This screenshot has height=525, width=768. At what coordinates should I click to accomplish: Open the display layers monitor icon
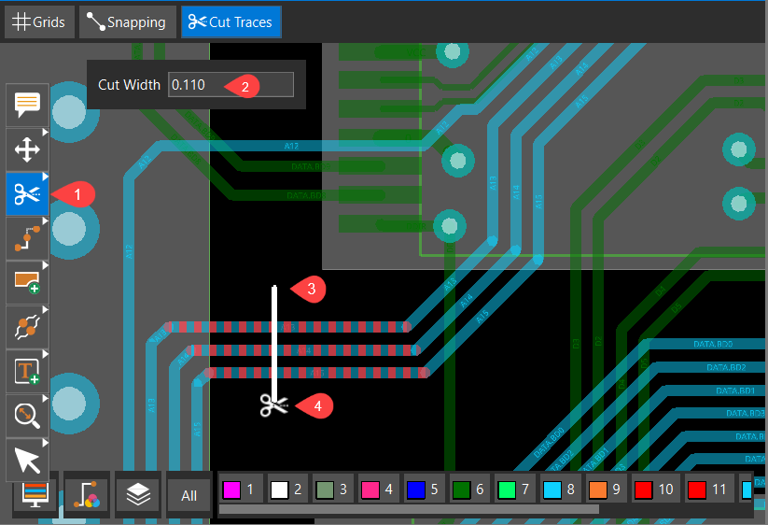pos(35,495)
